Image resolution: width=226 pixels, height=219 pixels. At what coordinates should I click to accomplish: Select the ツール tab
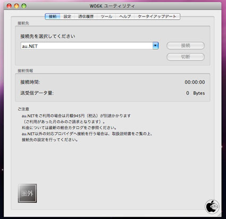pos(106,17)
